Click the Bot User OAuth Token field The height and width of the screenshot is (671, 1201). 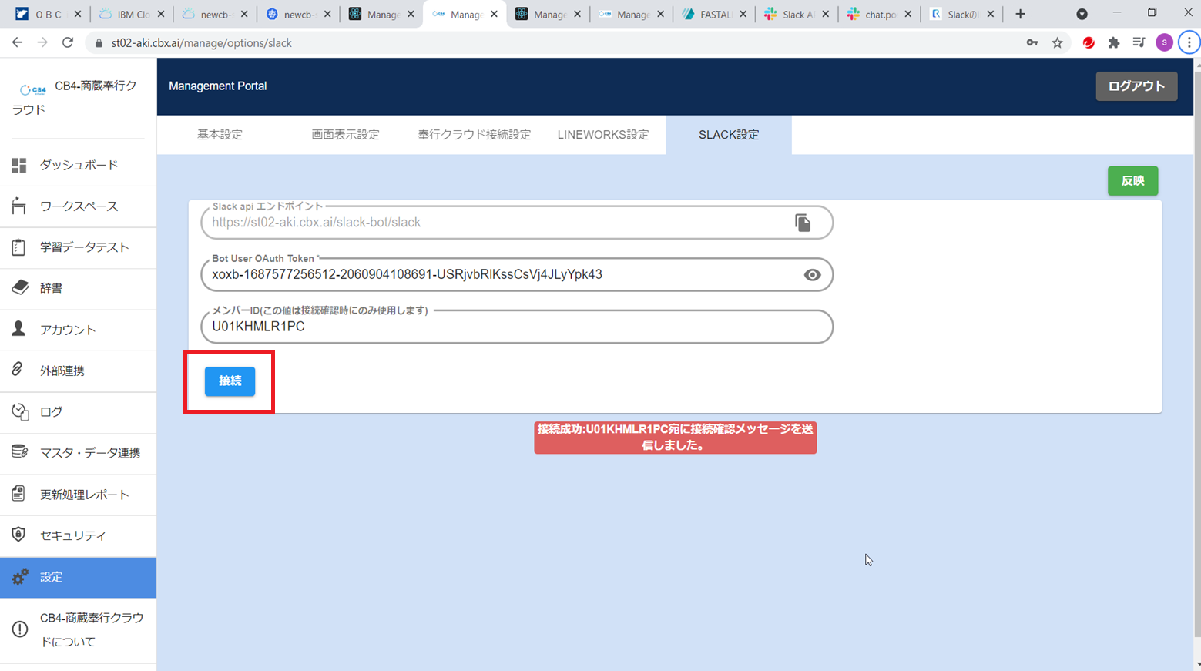coord(501,275)
